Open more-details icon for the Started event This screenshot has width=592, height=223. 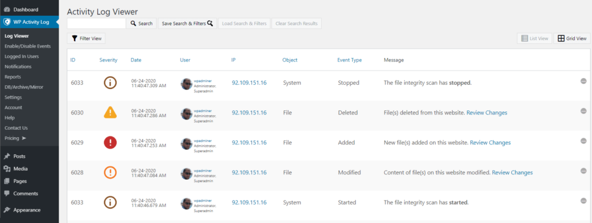tap(583, 201)
